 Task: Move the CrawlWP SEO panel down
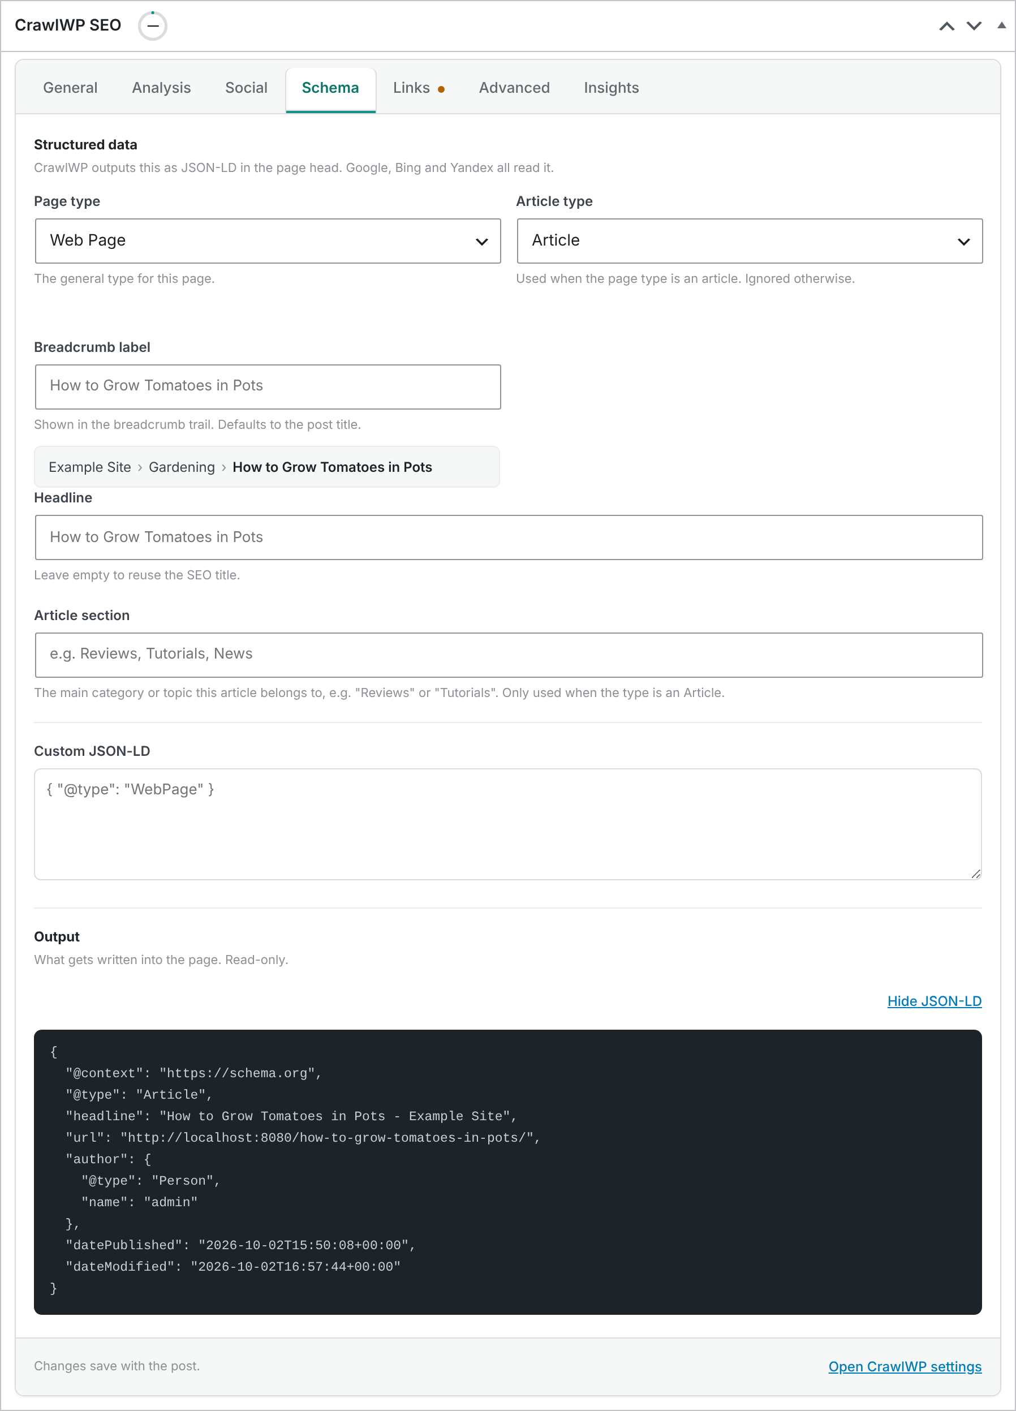point(974,26)
